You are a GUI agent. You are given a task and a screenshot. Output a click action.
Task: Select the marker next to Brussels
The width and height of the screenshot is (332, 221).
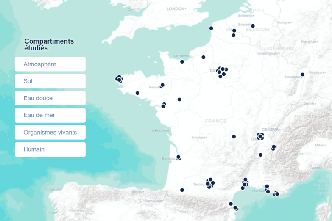253,26
